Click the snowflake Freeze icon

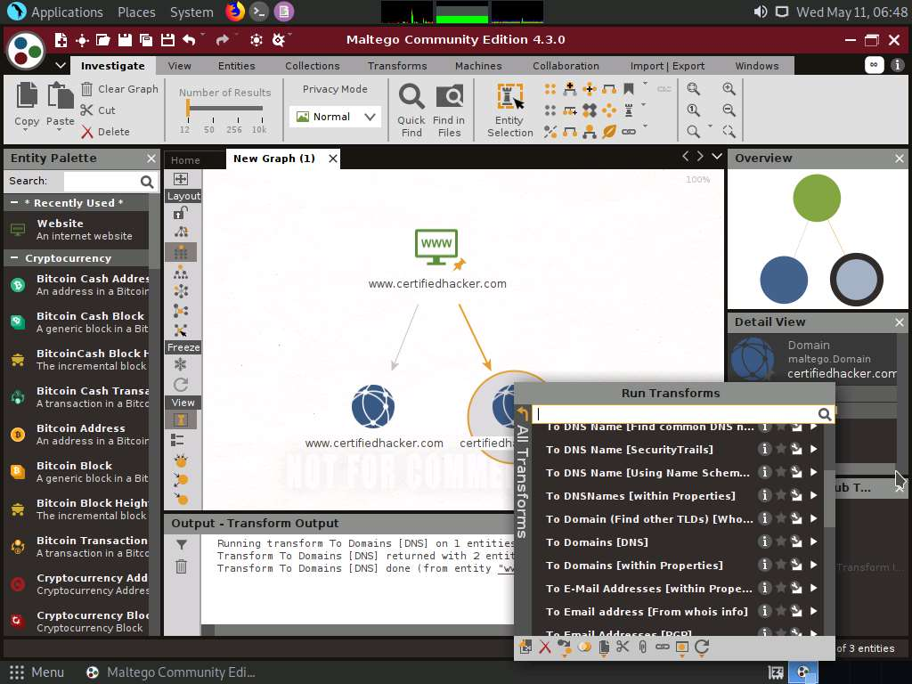181,364
